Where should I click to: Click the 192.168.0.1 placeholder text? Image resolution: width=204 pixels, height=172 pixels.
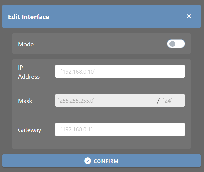point(77,129)
